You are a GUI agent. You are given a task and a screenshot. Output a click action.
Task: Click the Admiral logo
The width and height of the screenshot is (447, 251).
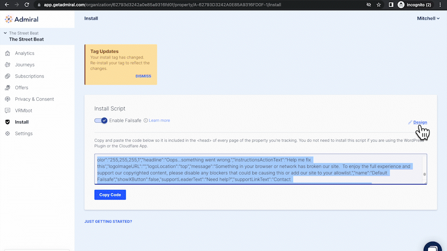tap(21, 19)
